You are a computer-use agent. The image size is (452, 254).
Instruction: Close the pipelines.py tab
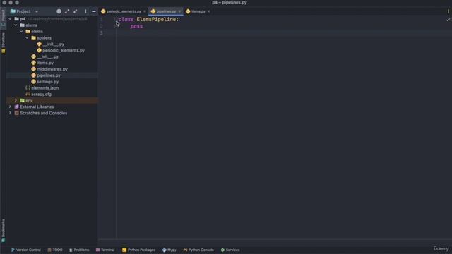click(179, 11)
